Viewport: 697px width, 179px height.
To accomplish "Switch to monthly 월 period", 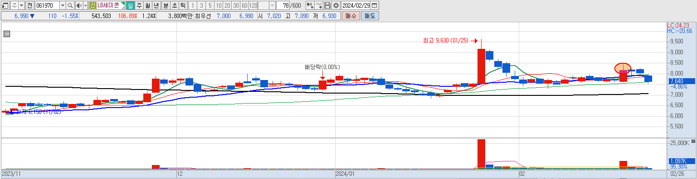I will pos(147,5).
